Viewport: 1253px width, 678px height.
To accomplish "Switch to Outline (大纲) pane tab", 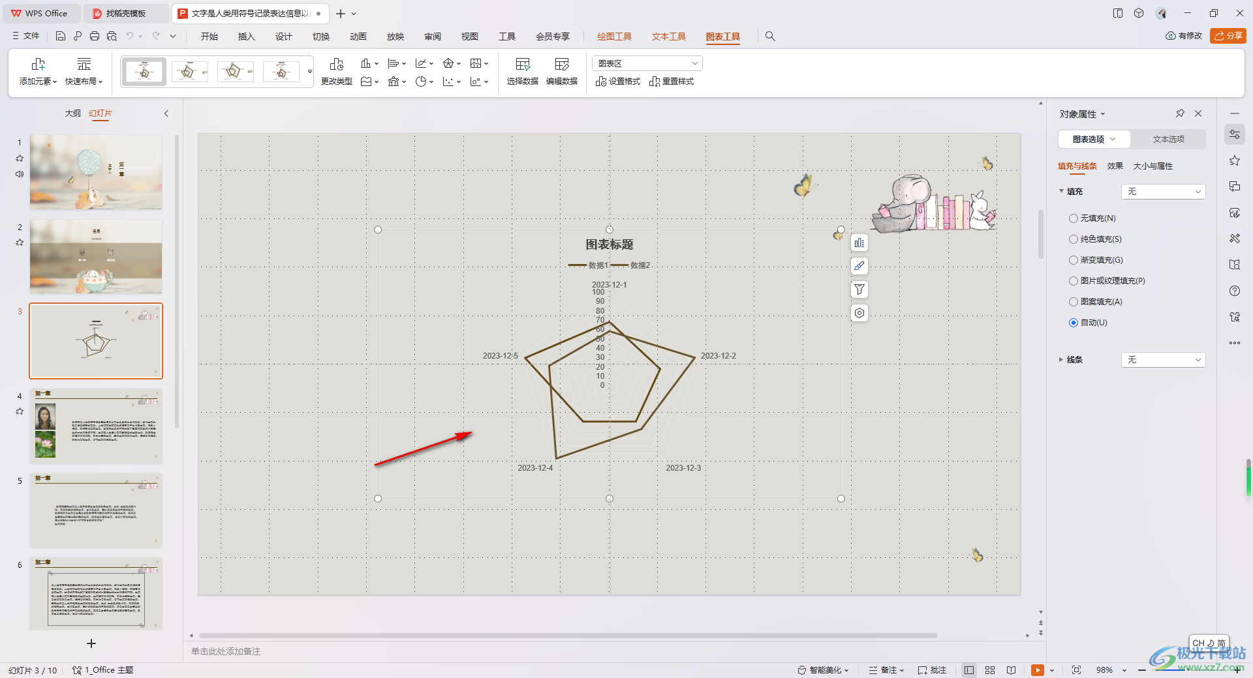I will [x=72, y=113].
